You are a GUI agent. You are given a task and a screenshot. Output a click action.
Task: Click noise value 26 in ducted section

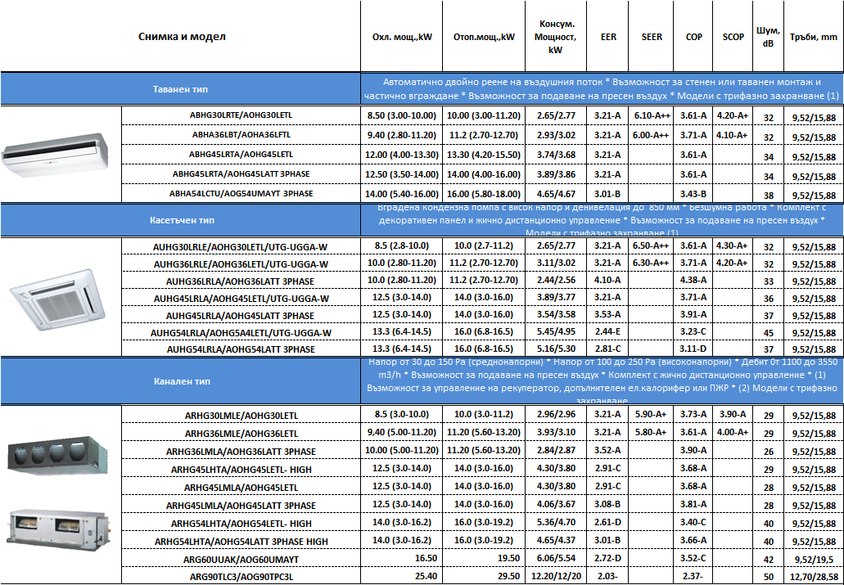(768, 451)
